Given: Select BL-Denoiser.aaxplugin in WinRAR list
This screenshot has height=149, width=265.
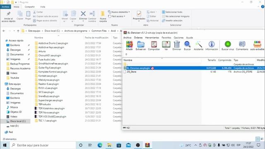Looking at the screenshot, I should coord(138,68).
